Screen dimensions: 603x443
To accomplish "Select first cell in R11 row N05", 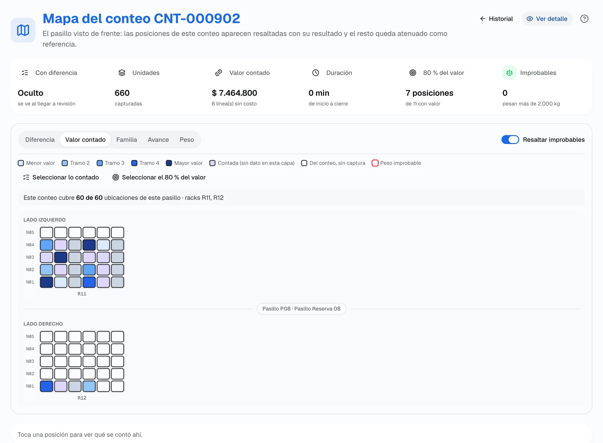I will point(46,232).
